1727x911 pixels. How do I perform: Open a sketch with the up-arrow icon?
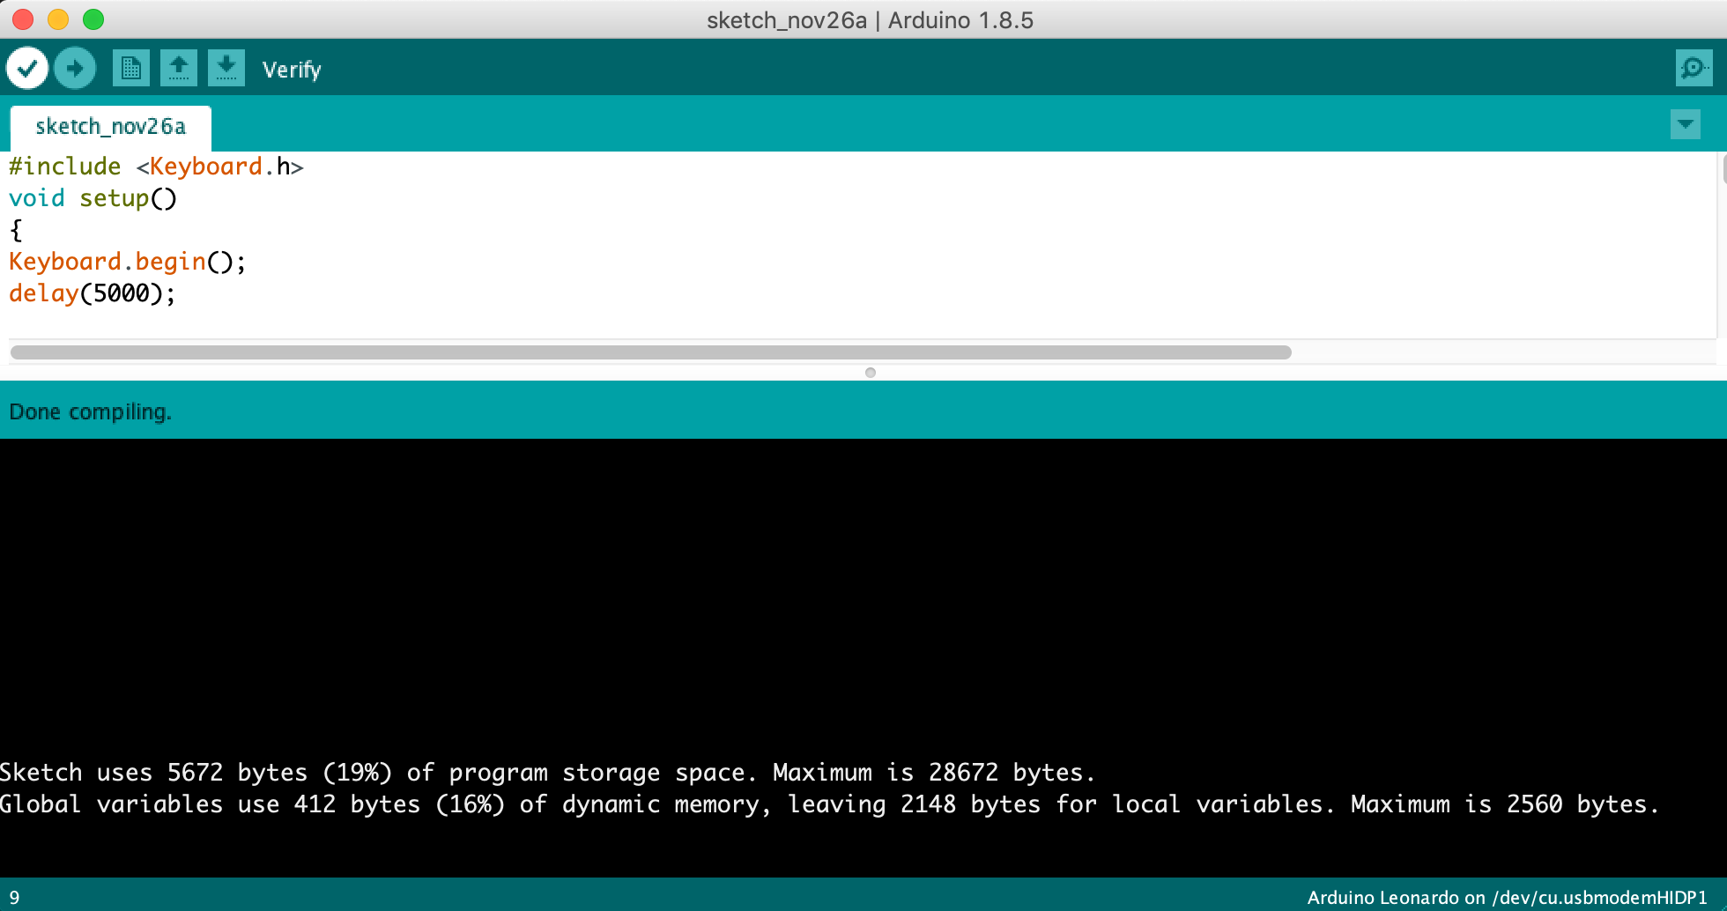(179, 68)
